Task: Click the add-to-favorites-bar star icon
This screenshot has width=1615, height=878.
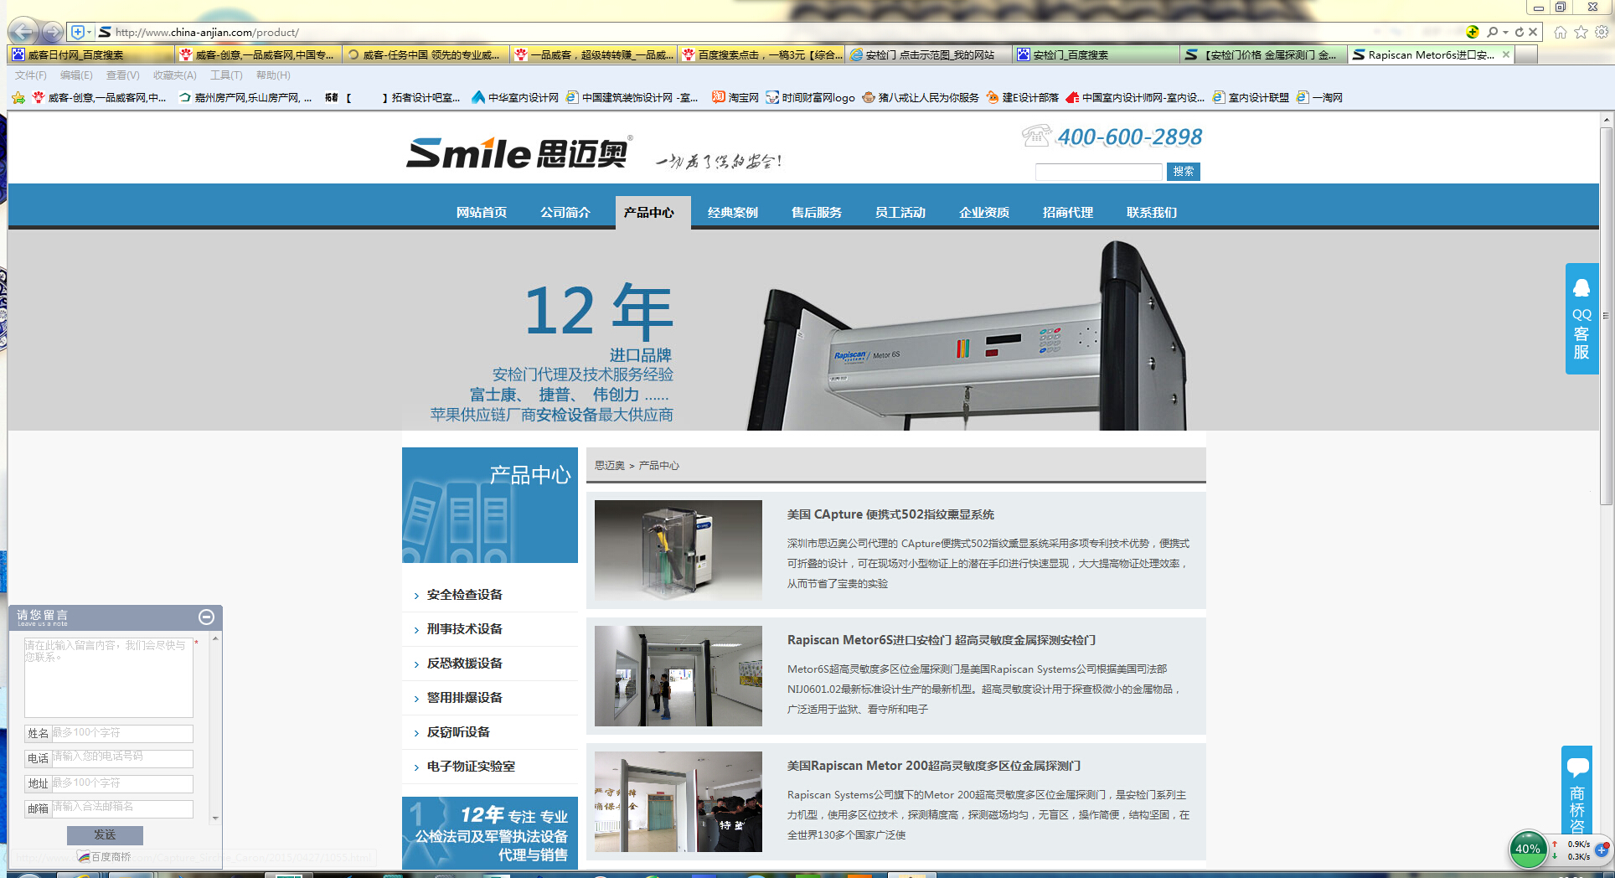Action: (x=18, y=98)
